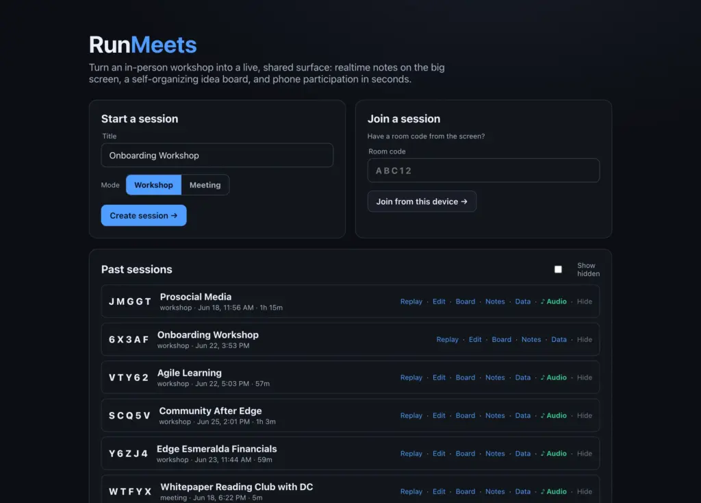Viewport: 701px width, 503px height.
Task: Hide the Onboarding Workshop session
Action: tap(585, 340)
